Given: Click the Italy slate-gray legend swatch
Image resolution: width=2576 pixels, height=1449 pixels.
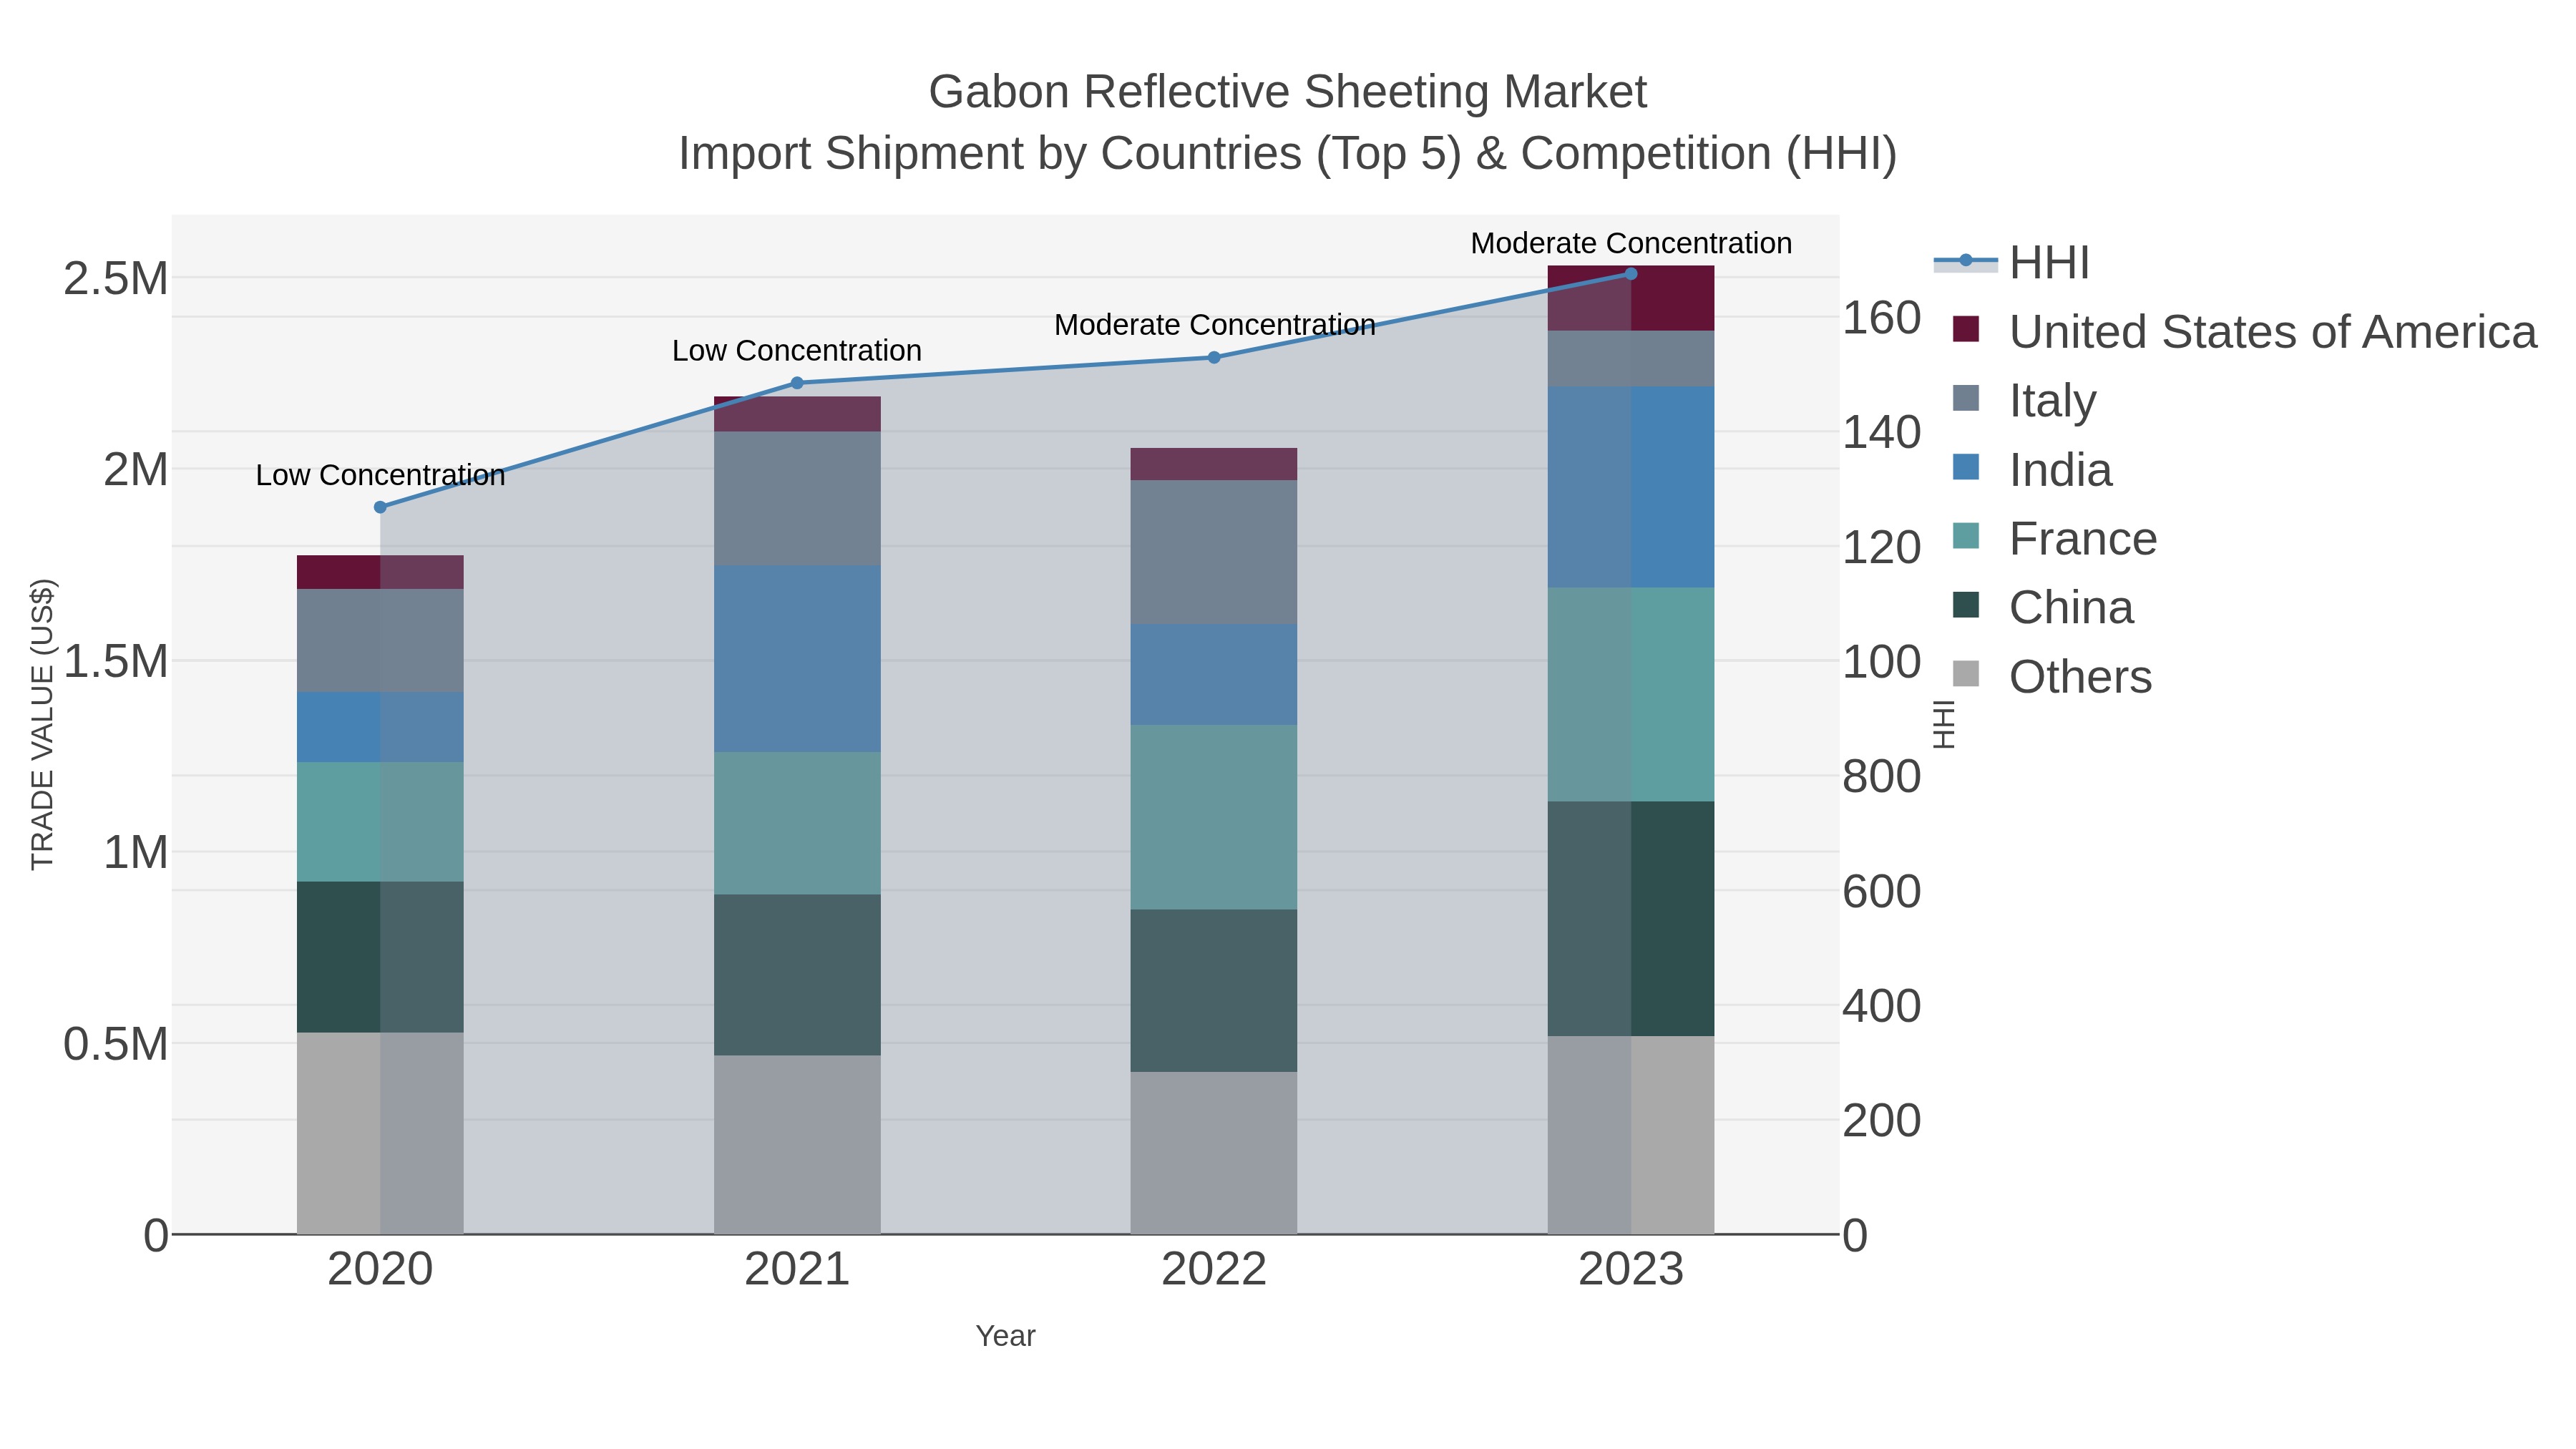Looking at the screenshot, I should [1966, 398].
